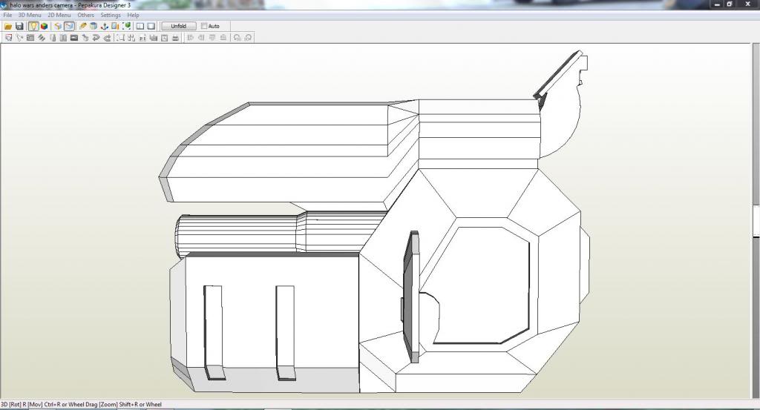Click the Save floppy disk icon
Image resolution: width=760 pixels, height=410 pixels.
click(19, 26)
